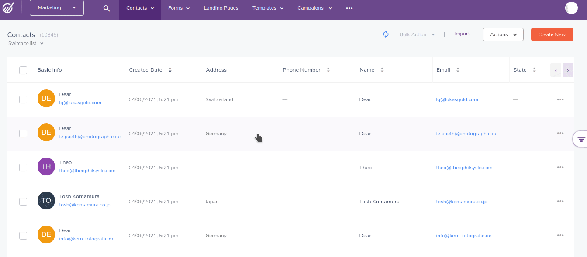The height and width of the screenshot is (257, 587).
Task: Select the Theo contact checkbox
Action: pyautogui.click(x=23, y=168)
